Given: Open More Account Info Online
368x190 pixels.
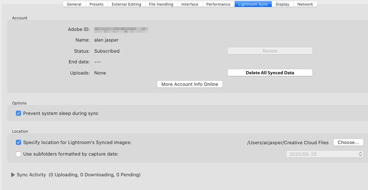Looking at the screenshot, I should tap(190, 84).
